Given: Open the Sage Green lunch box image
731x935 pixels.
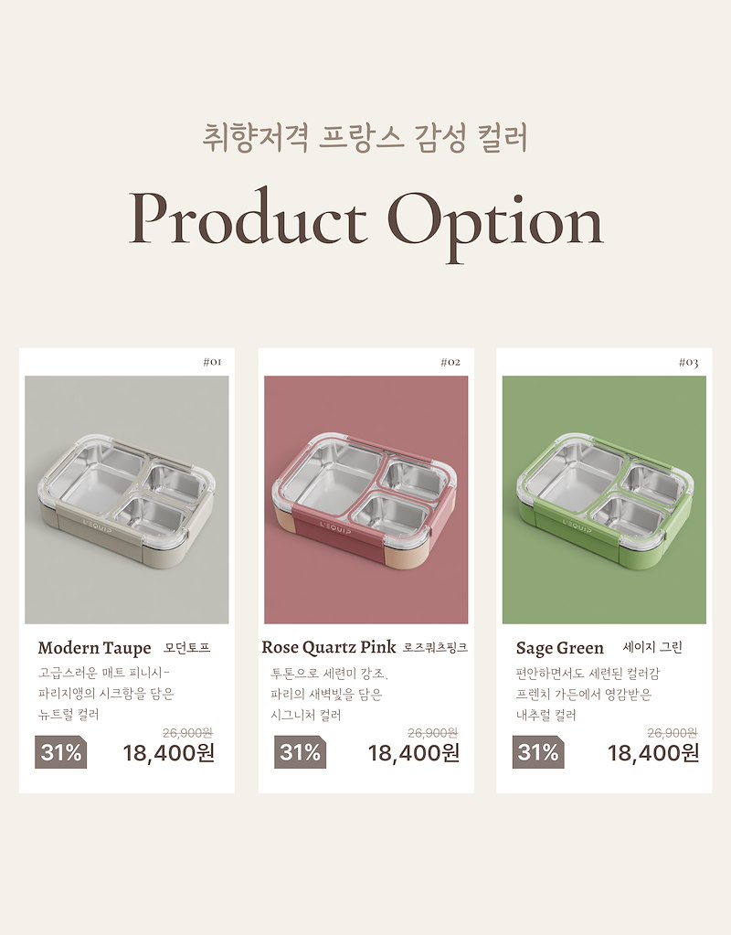Looking at the screenshot, I should click(x=604, y=499).
